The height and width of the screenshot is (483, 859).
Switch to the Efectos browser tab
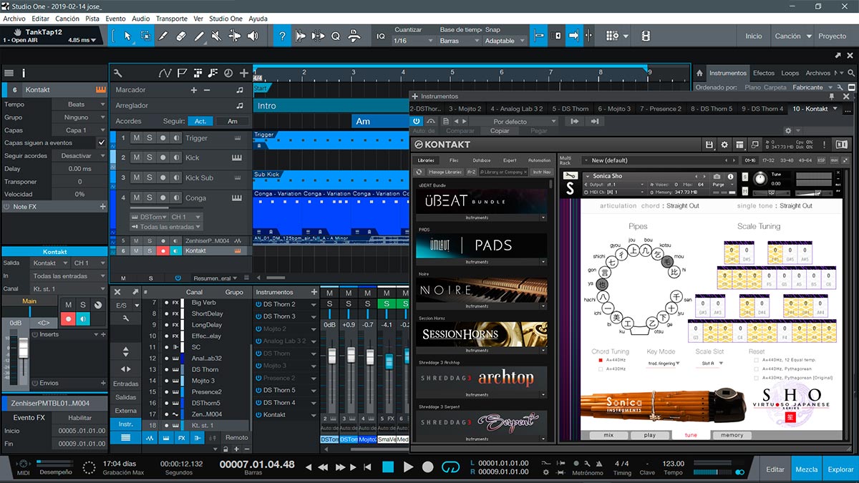pyautogui.click(x=764, y=73)
